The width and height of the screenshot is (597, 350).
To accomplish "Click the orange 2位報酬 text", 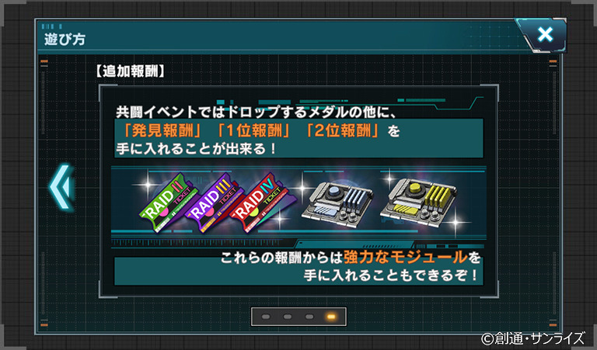I will [342, 130].
